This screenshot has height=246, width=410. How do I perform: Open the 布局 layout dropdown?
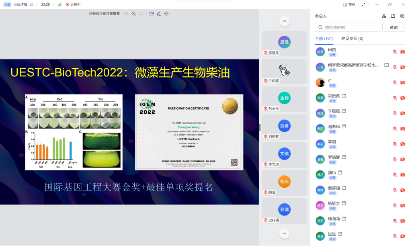(x=352, y=4)
